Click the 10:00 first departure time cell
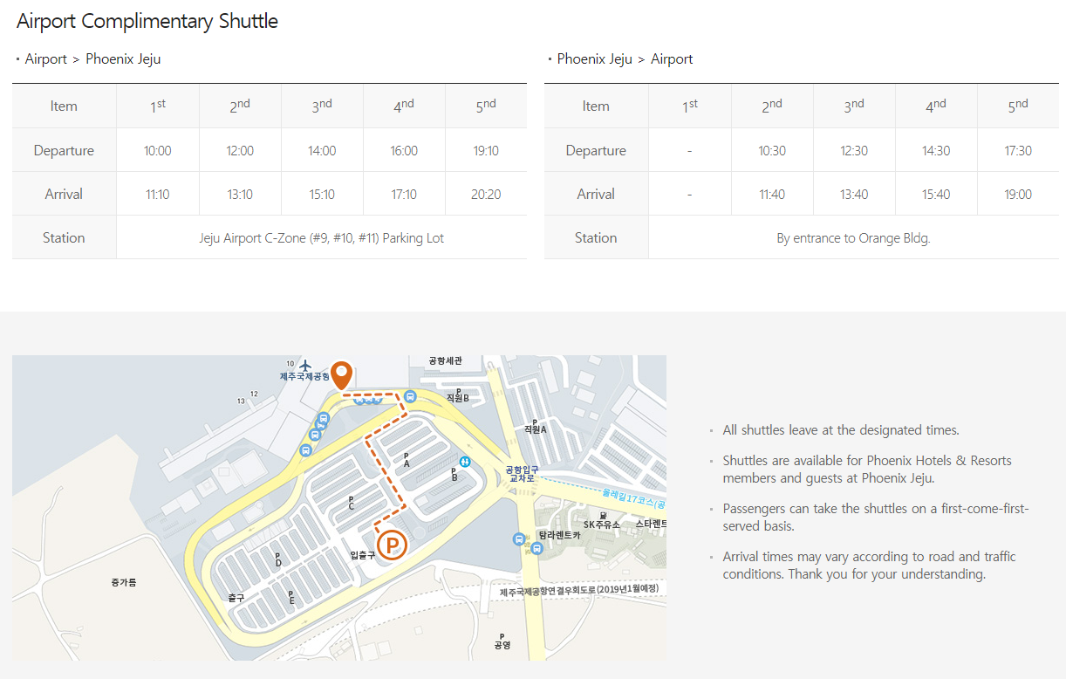 pos(158,151)
